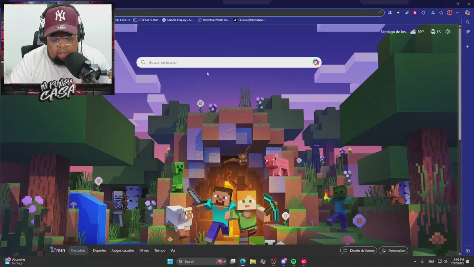The width and height of the screenshot is (474, 267).
Task: Open the Windows Start menu
Action: (x=170, y=261)
